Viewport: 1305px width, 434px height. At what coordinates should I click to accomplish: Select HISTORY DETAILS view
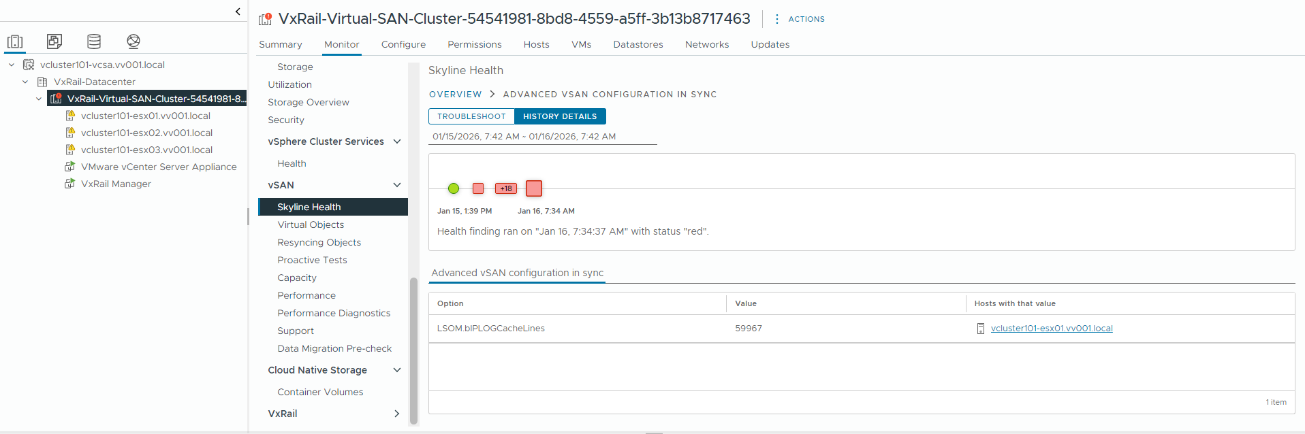(x=560, y=116)
